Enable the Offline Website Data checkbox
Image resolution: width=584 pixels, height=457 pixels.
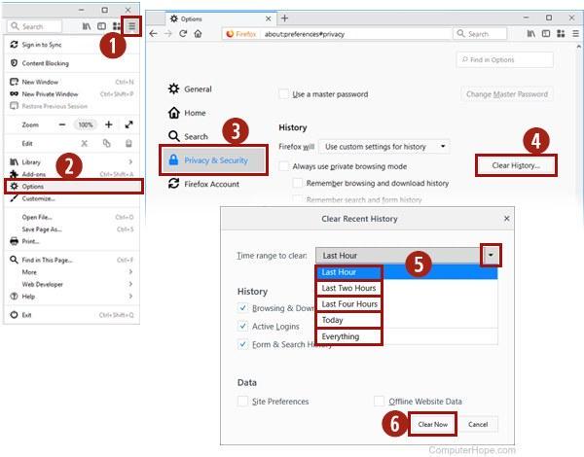coord(380,402)
